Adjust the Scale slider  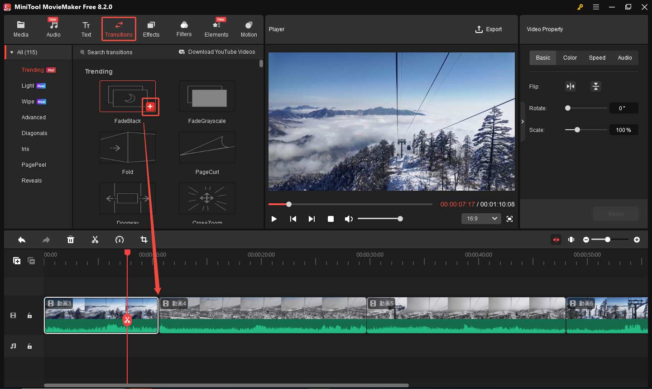586,130
